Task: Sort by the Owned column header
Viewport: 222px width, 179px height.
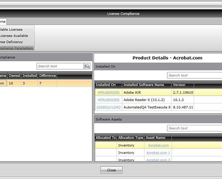Action: tap(14, 76)
